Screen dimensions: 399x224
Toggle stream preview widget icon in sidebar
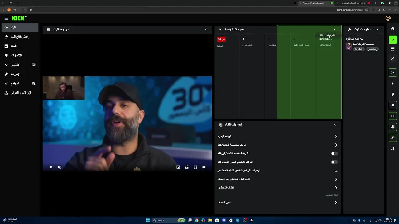pyautogui.click(x=393, y=72)
